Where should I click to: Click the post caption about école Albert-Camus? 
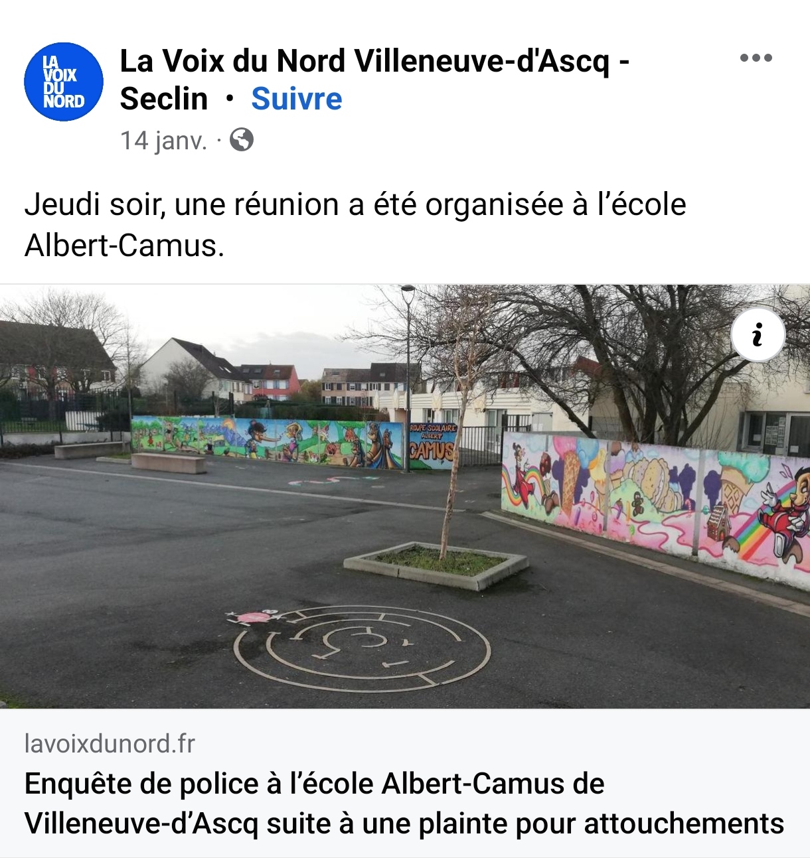355,225
